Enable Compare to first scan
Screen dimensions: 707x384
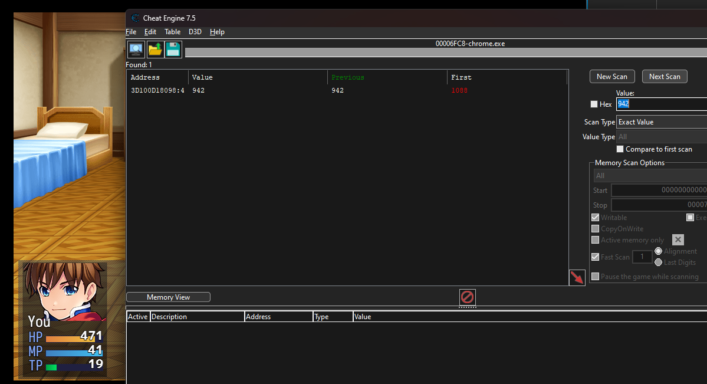[x=620, y=149]
